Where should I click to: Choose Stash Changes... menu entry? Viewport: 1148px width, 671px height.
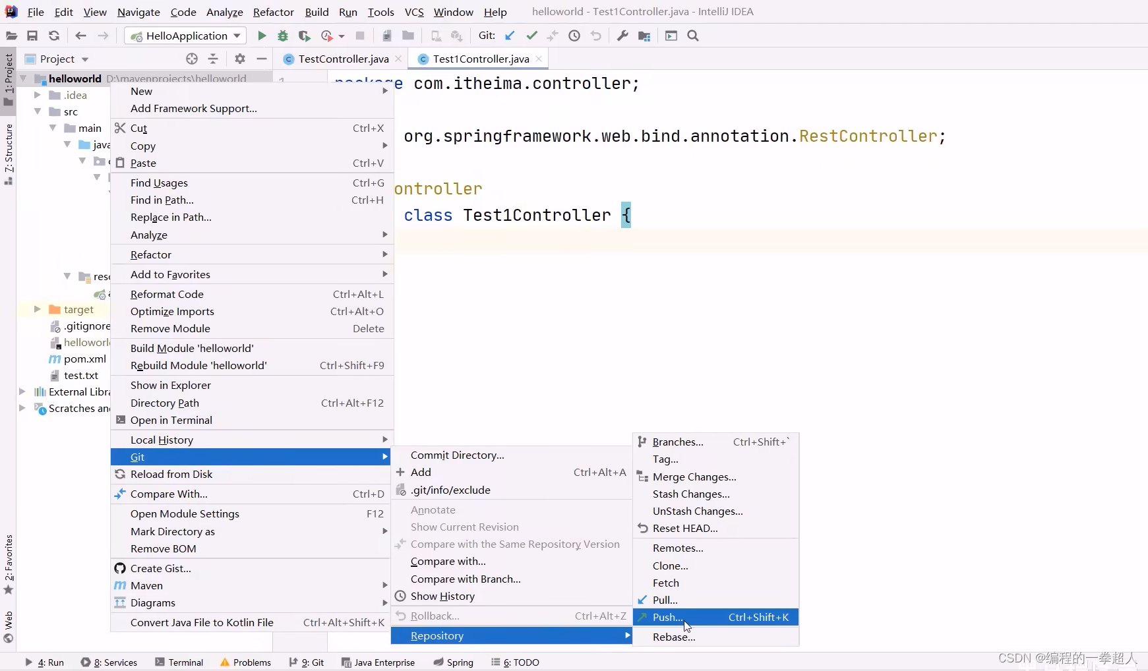pos(715,494)
